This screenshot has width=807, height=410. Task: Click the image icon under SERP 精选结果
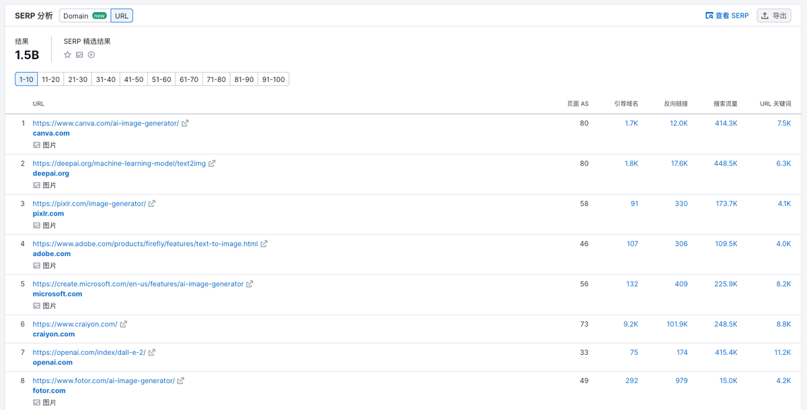79,55
